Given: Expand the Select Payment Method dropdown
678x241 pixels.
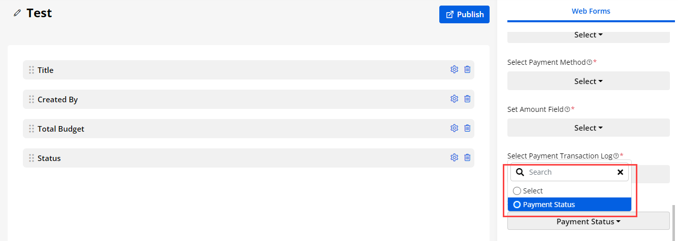Looking at the screenshot, I should (588, 82).
